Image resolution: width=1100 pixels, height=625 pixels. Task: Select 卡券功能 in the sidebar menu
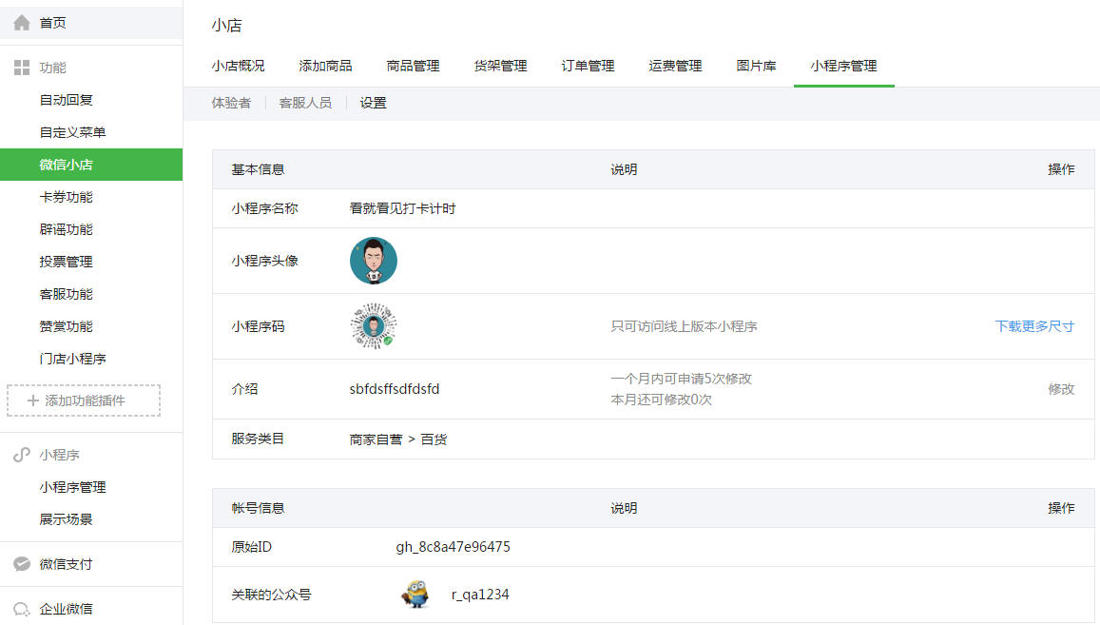pos(66,197)
